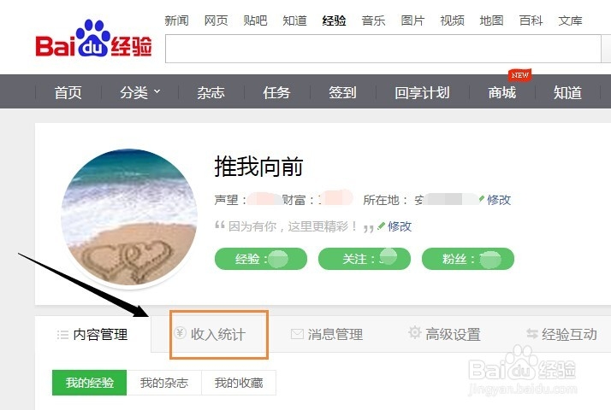This screenshot has width=611, height=410.
Task: Open 回享计划 in the navigation bar
Action: point(422,92)
